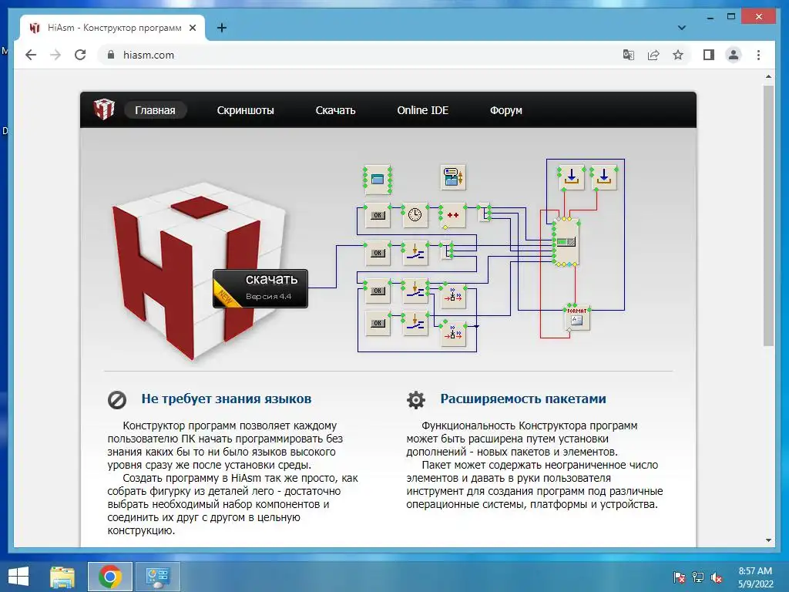Click the right download-arrow element in the diagram
Screen dimensions: 789x592
[604, 177]
